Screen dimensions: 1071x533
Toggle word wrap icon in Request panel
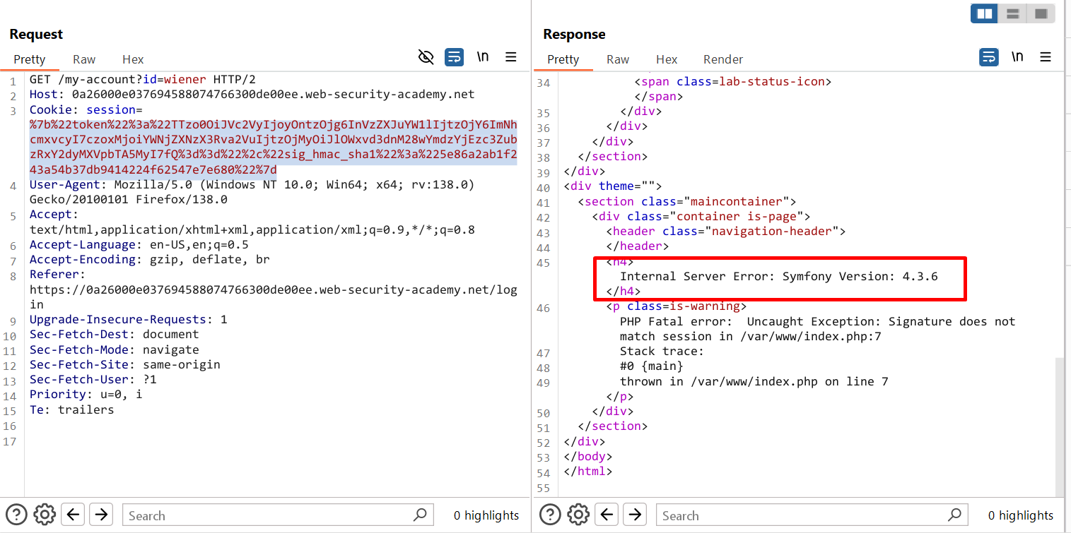click(454, 57)
